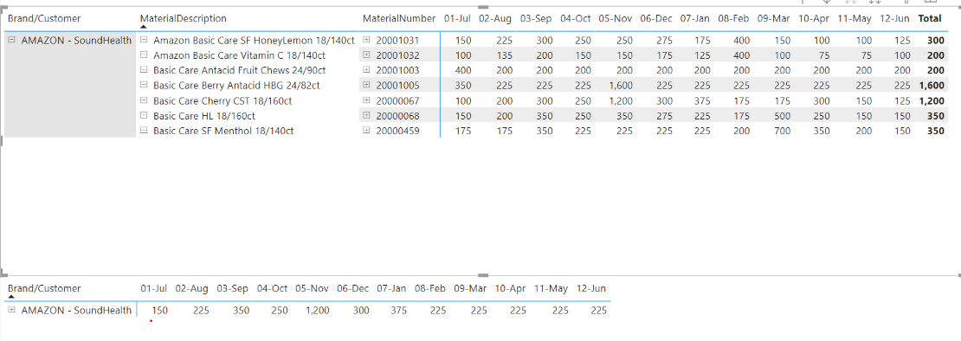This screenshot has width=961, height=341.
Task: Select 1,200 in Cherry CST 05-Nov cell
Action: pyautogui.click(x=621, y=100)
